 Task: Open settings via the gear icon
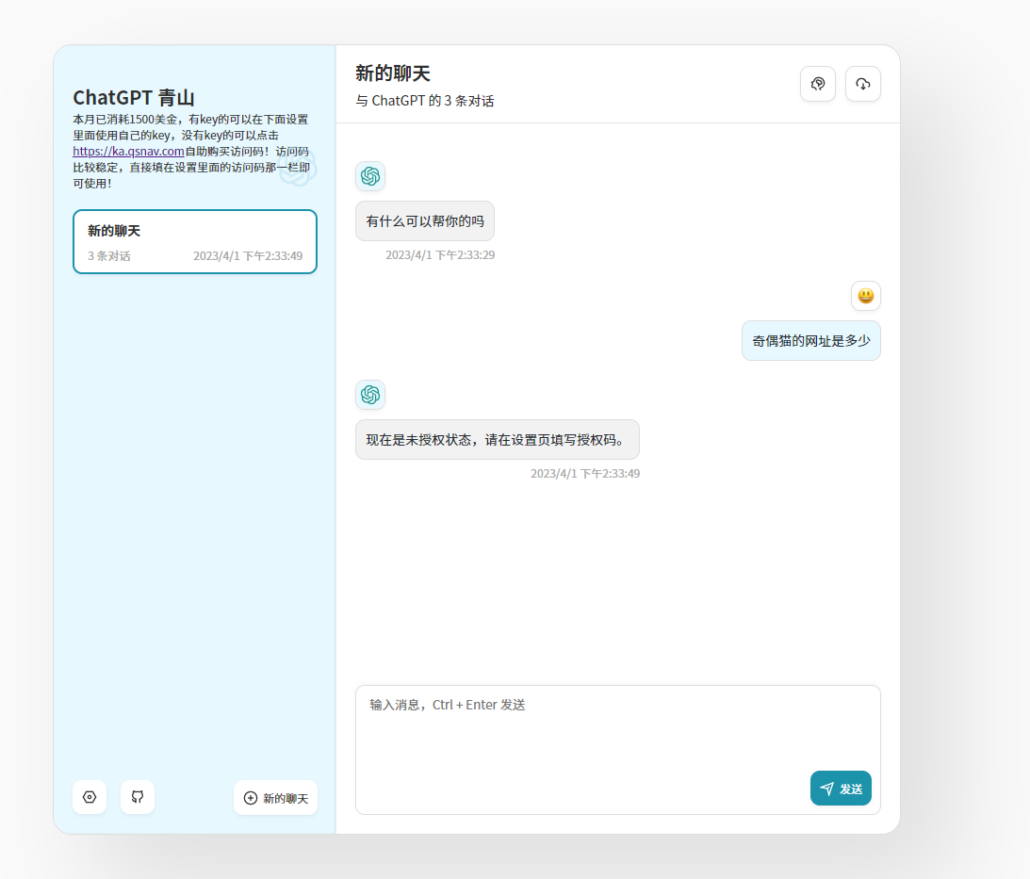(x=90, y=797)
